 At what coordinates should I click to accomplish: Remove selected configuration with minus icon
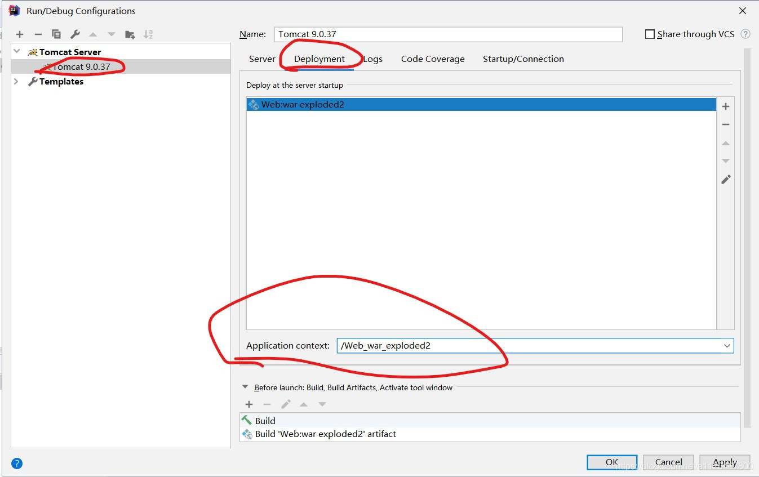pyautogui.click(x=38, y=34)
